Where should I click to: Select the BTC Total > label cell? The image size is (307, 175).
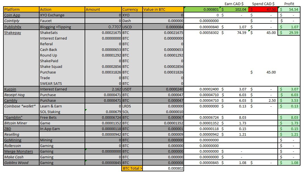[x=132, y=168]
